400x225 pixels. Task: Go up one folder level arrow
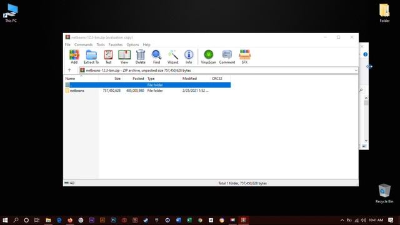point(69,70)
